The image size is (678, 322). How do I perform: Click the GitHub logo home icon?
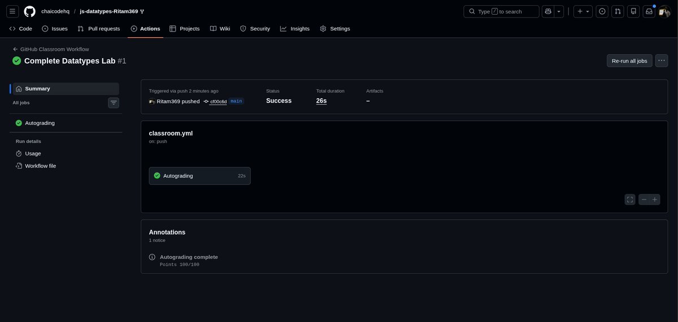29,11
